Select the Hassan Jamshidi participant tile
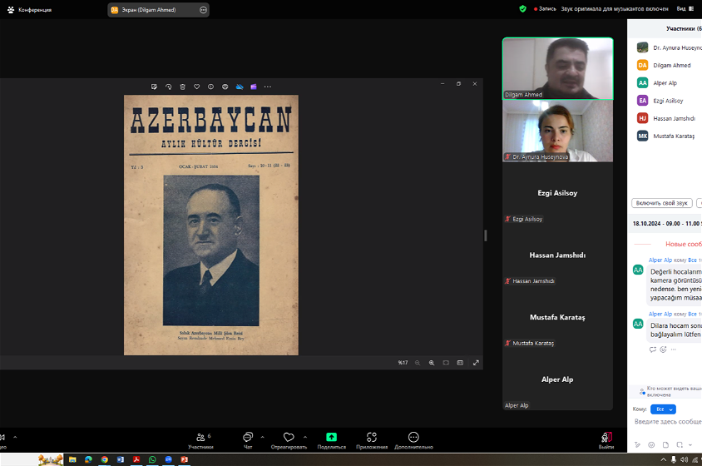Screen dimensions: 702x466 click(557, 255)
